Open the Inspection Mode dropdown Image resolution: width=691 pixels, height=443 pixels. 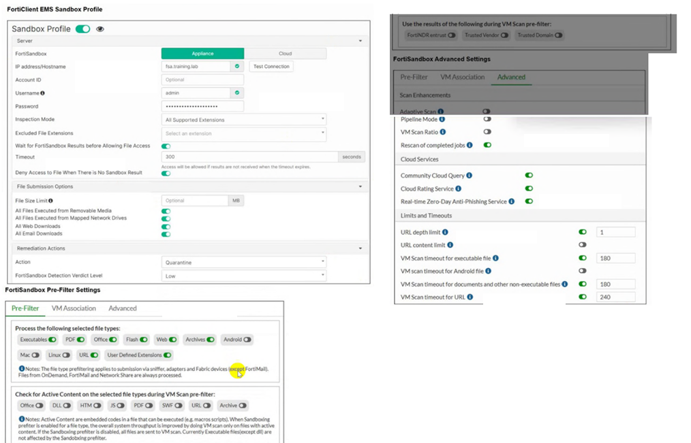point(244,120)
